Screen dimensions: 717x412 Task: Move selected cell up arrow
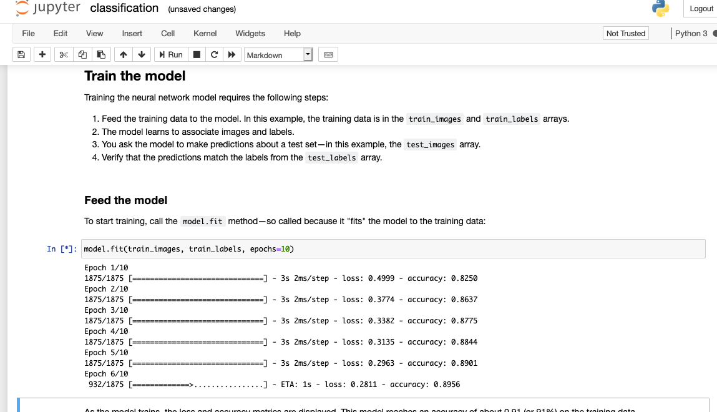(123, 54)
